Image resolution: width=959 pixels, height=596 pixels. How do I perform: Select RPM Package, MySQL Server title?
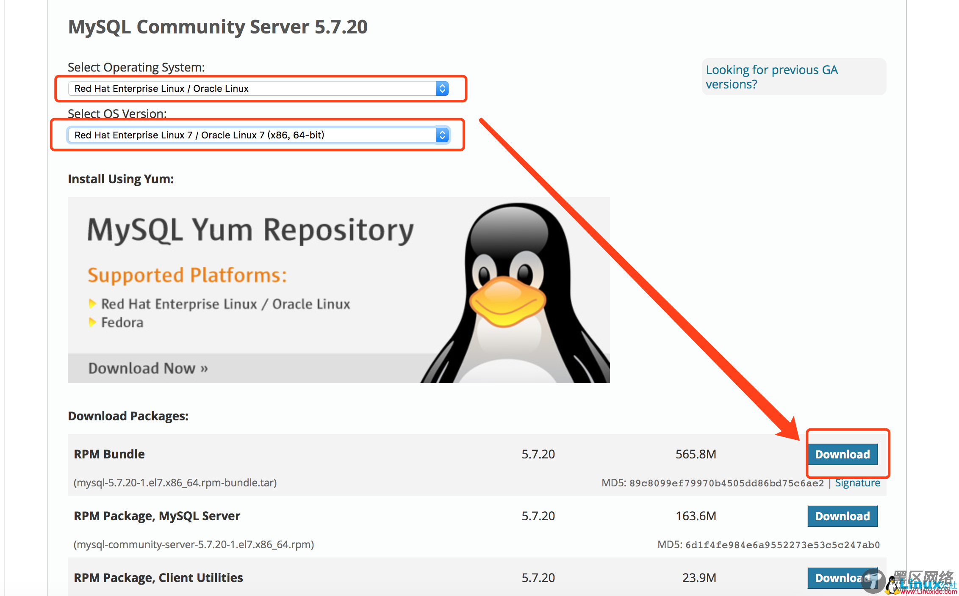click(x=157, y=516)
